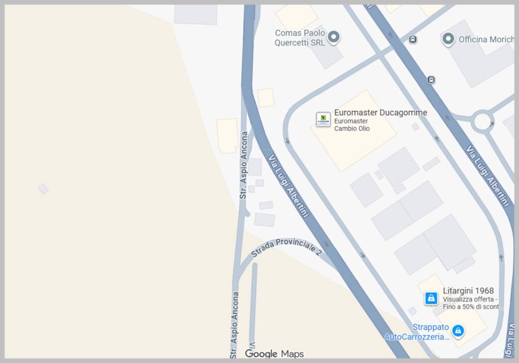The width and height of the screenshot is (519, 363).
Task: Click the Comas Paolo Quercetti SRL map pin
Action: coord(333,37)
